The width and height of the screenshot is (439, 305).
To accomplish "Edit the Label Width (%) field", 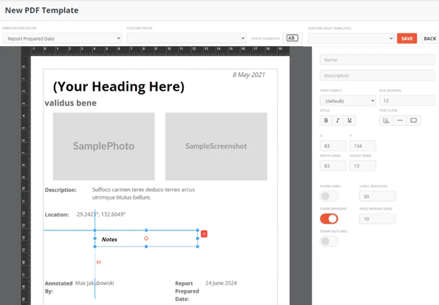I will pos(378,196).
